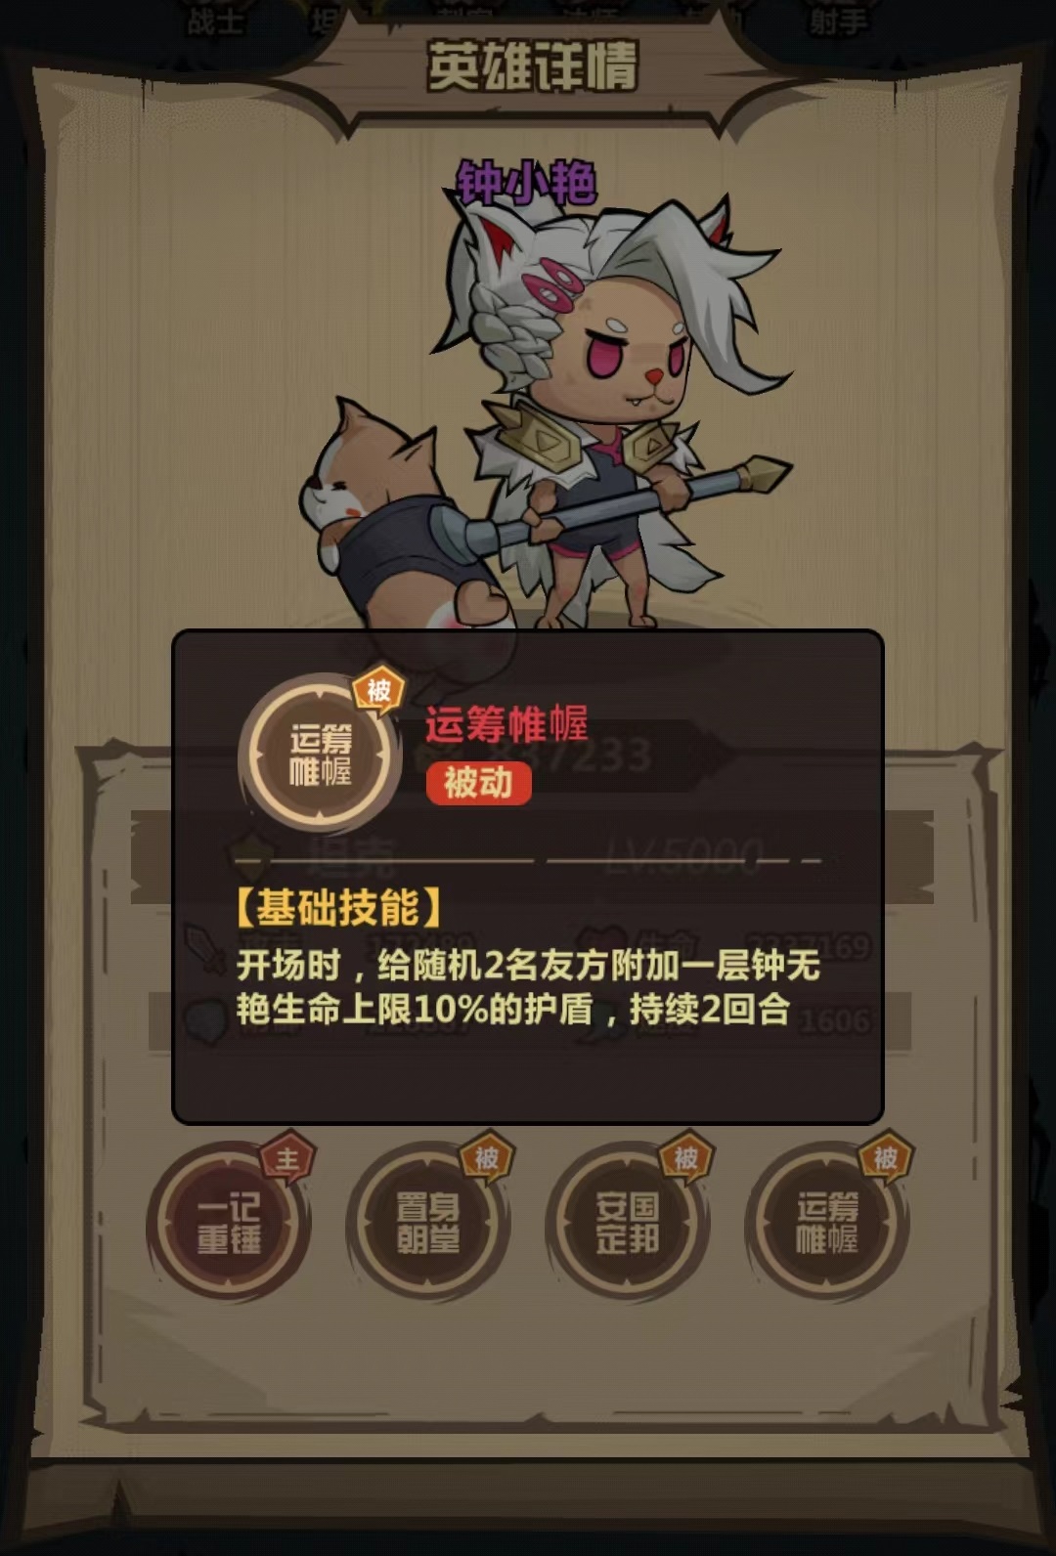Tap the 主 badge on 一记重锤

(287, 1159)
